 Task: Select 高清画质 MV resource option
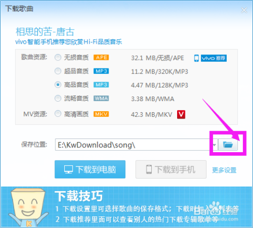tap(58, 114)
